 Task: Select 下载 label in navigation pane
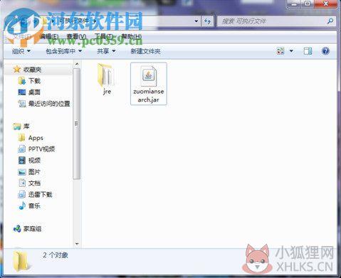34,81
